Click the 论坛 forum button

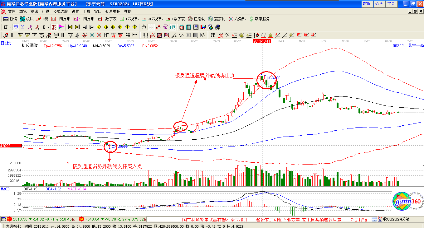pos(379,4)
